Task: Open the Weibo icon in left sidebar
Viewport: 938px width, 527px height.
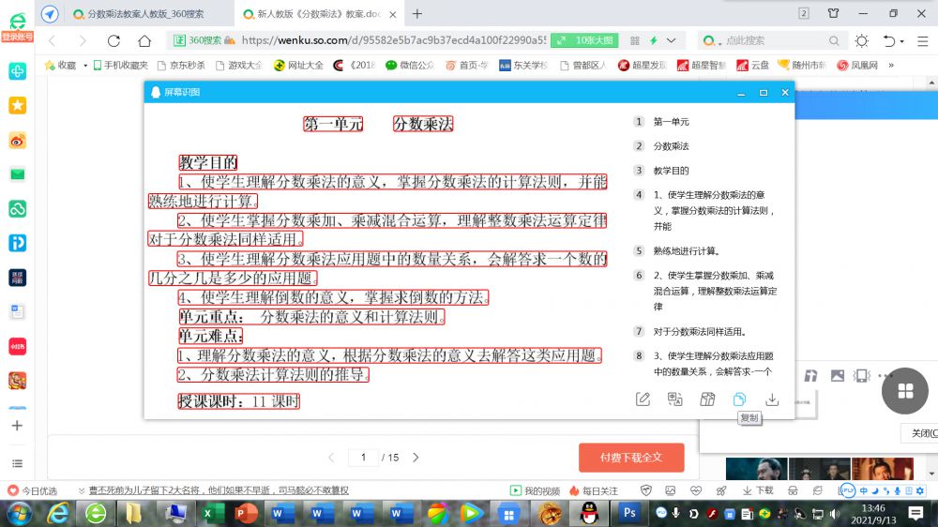Action: 17,141
